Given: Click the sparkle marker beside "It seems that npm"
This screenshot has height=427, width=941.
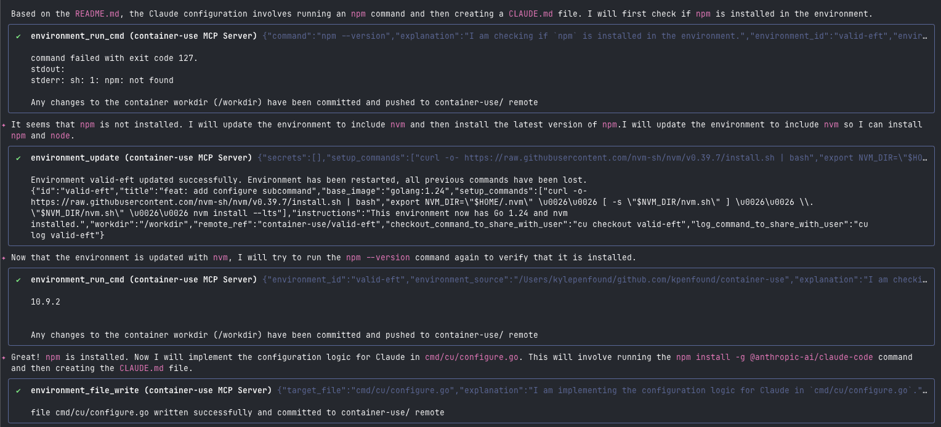Looking at the screenshot, I should (x=4, y=125).
